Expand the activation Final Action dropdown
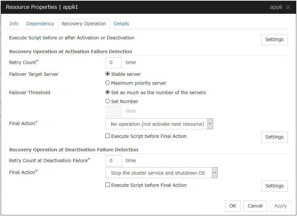 pyautogui.click(x=159, y=124)
